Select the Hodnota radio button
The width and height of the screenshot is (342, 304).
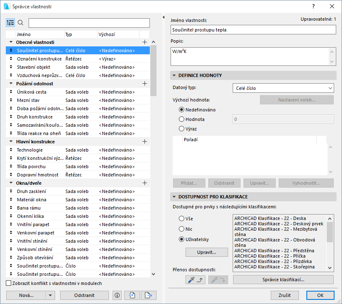pos(181,119)
